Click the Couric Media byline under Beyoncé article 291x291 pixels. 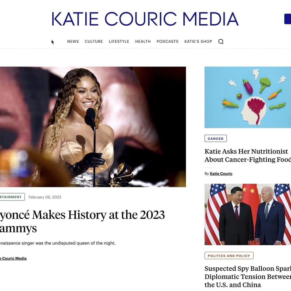pos(13,258)
